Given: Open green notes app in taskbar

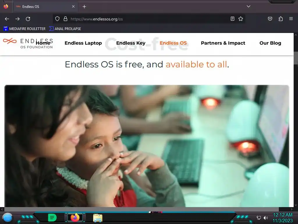Looking at the screenshot, I should coord(52,218).
